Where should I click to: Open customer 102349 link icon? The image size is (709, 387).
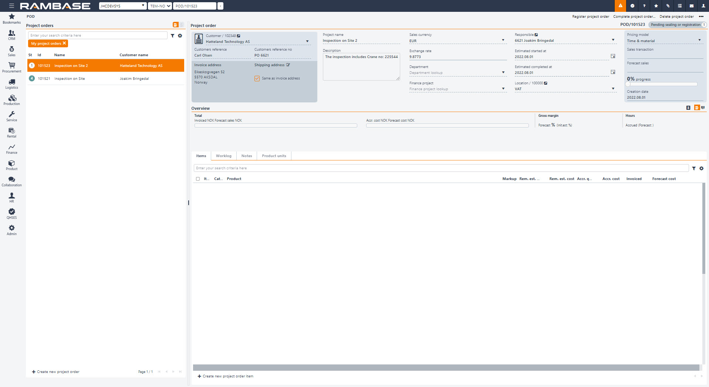(x=239, y=36)
